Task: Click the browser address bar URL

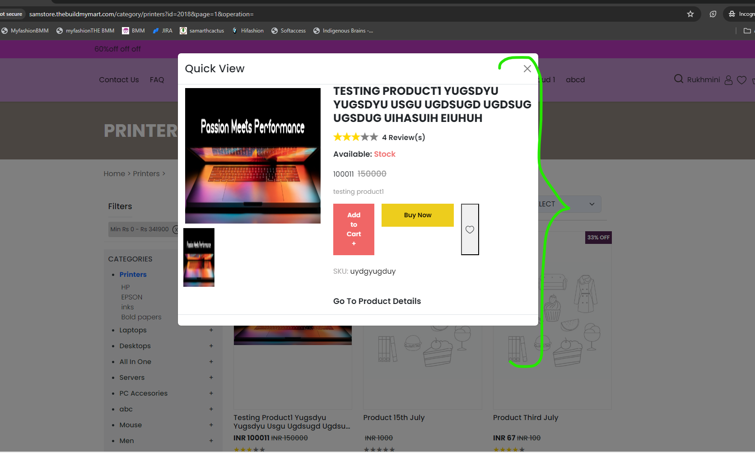Action: tap(141, 14)
